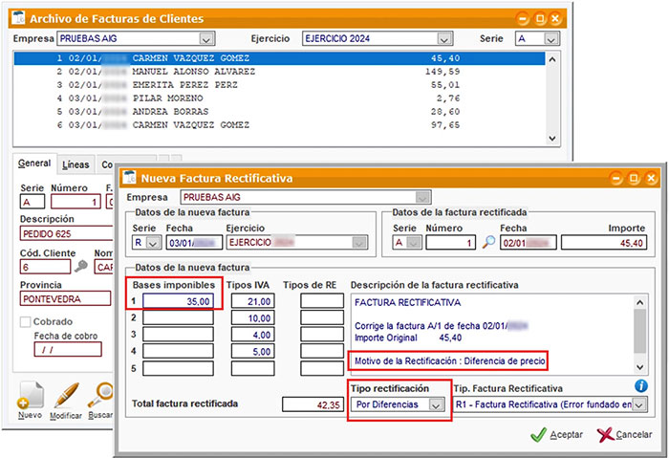Click the blue info icon in rectificativa dialog
This screenshot has height=458, width=669.
pos(641,386)
